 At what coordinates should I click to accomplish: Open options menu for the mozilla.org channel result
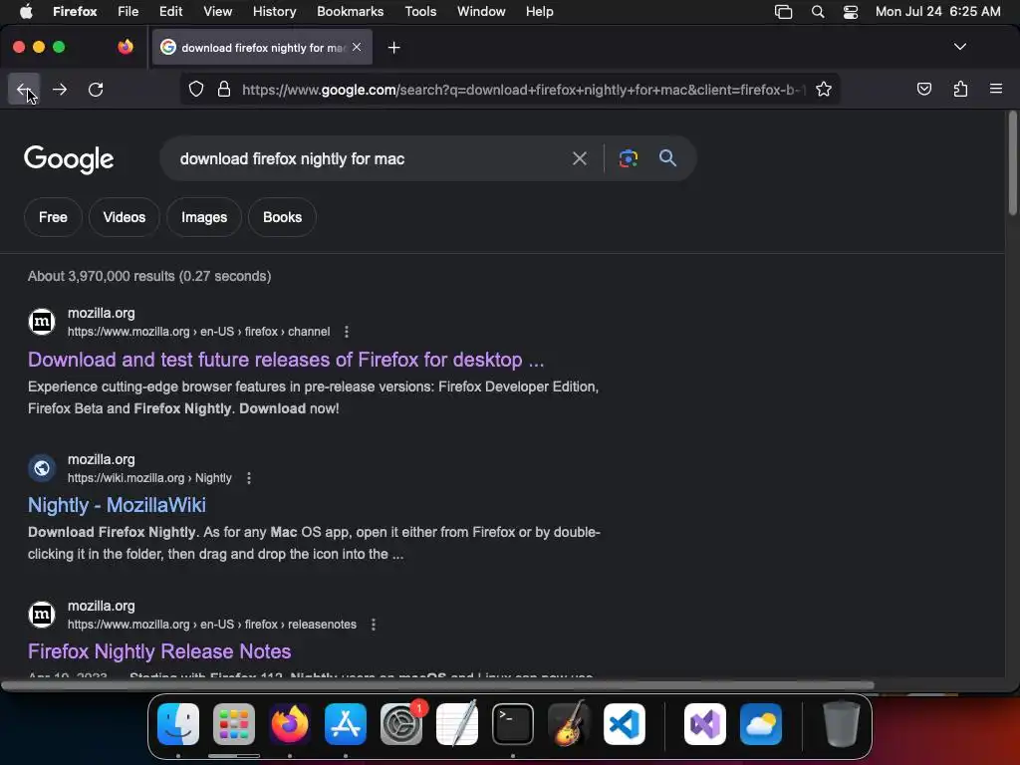coord(346,332)
